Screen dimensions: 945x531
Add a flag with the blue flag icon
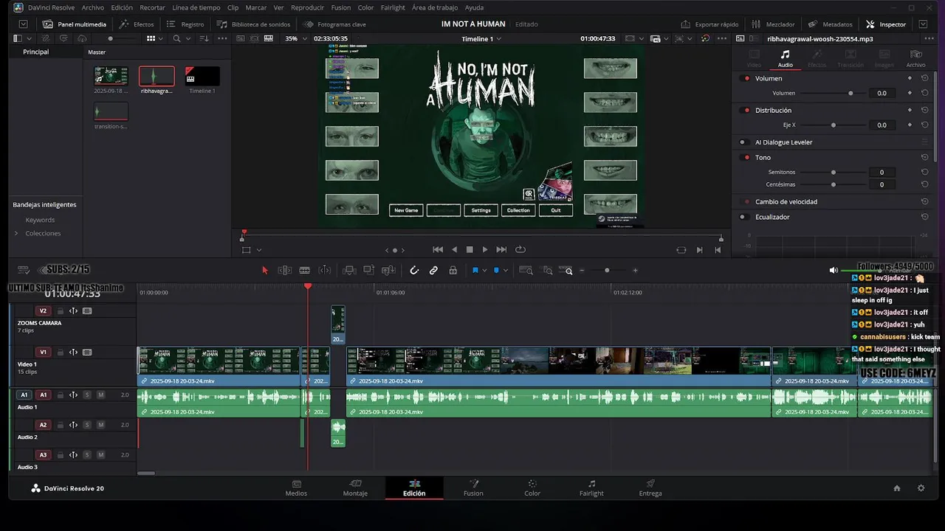[475, 271]
